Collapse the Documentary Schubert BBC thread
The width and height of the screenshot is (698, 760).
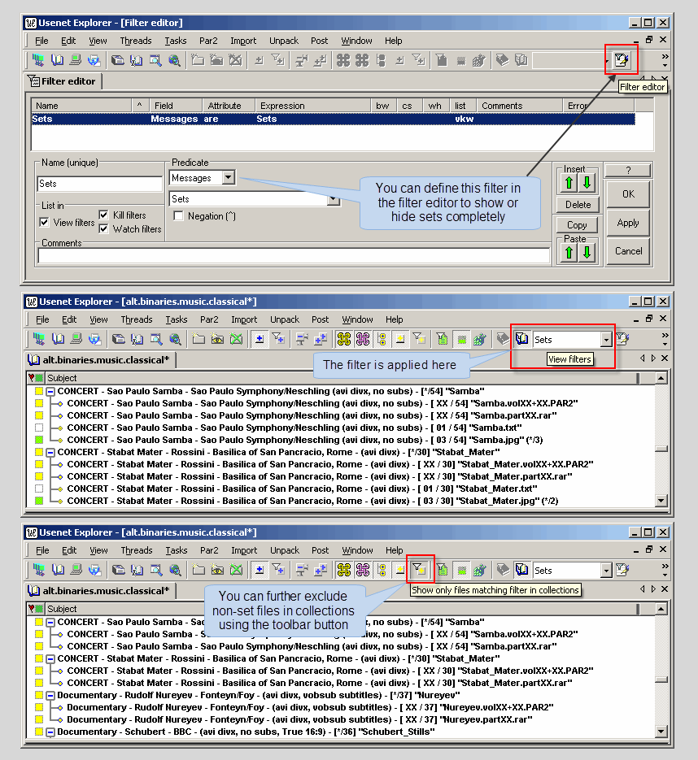click(x=50, y=732)
